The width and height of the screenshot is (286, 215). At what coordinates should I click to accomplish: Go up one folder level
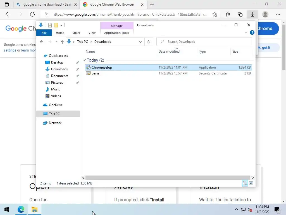click(x=62, y=42)
